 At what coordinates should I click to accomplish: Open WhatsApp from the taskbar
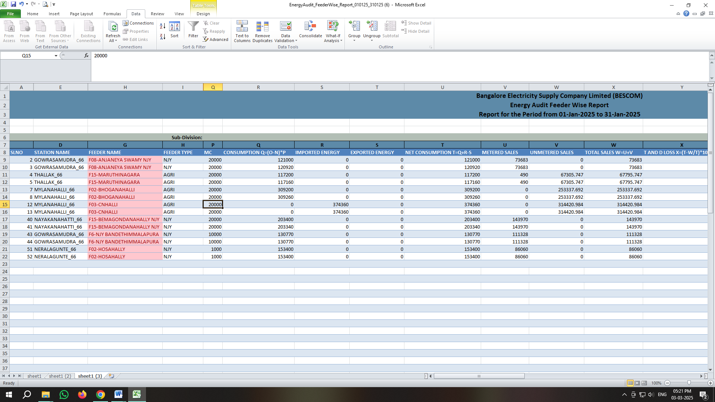pyautogui.click(x=64, y=395)
